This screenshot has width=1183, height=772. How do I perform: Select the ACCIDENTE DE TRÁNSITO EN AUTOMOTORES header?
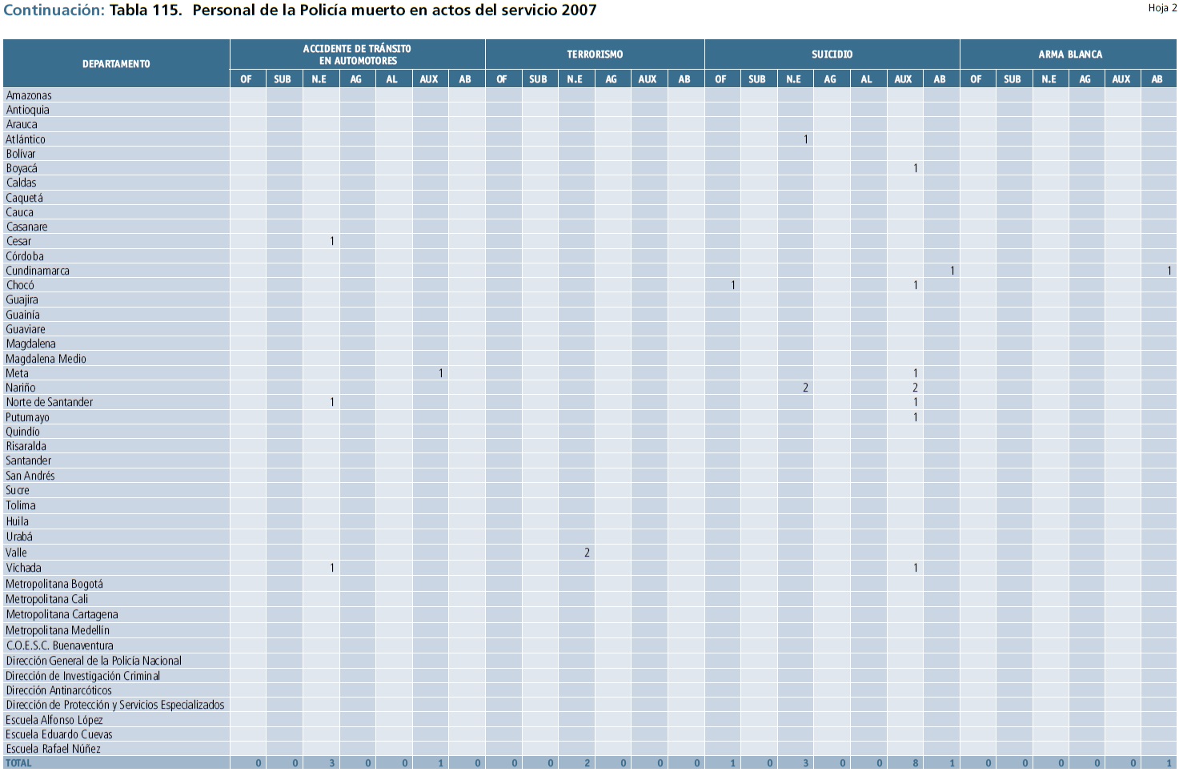pyautogui.click(x=357, y=54)
